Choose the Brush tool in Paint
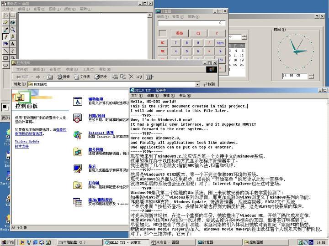Image resolution: width=329 pixels, height=246 pixels. (x=13, y=36)
